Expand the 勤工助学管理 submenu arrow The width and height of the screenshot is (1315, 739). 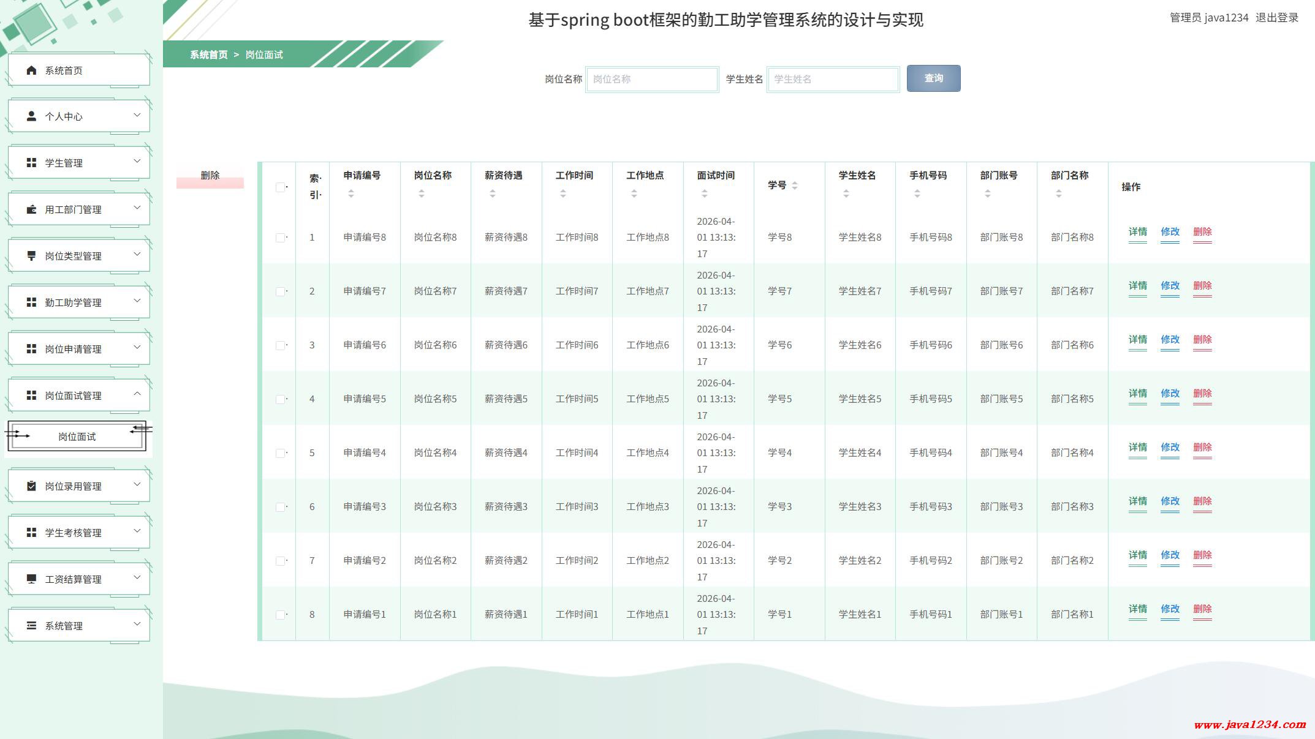pos(137,301)
